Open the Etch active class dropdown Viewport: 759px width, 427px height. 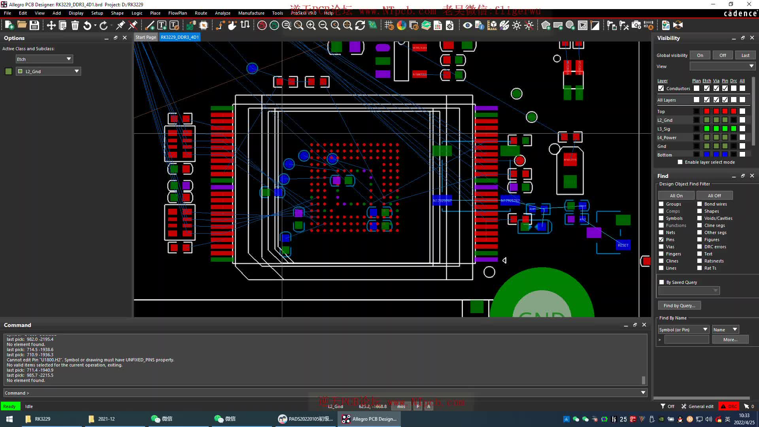coord(44,59)
